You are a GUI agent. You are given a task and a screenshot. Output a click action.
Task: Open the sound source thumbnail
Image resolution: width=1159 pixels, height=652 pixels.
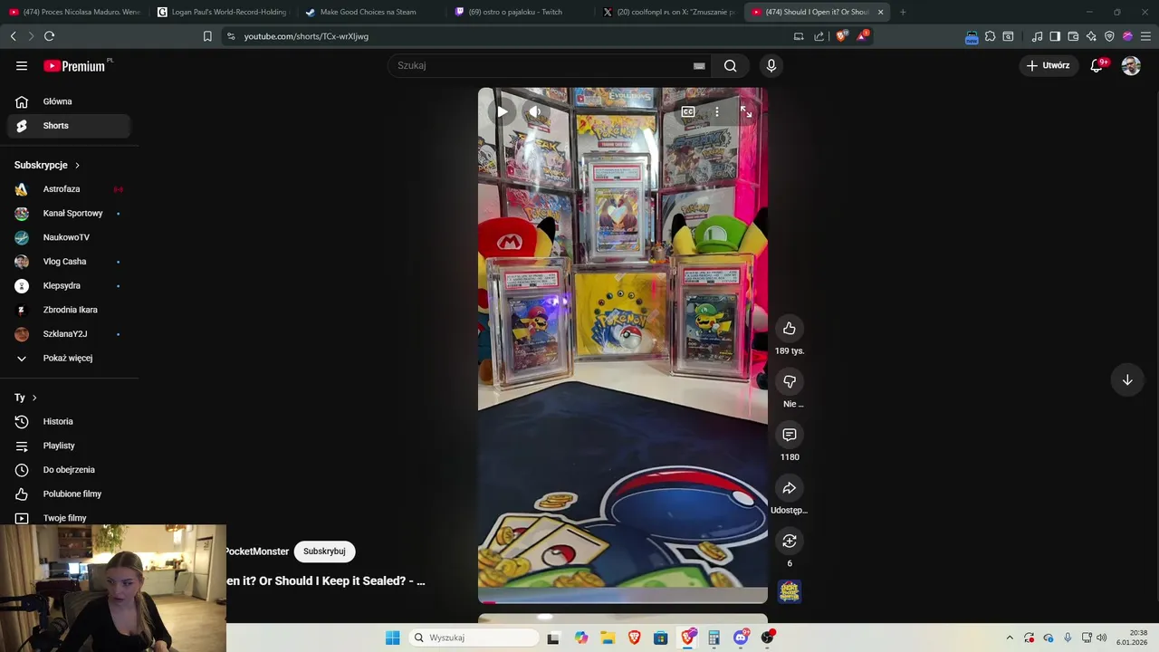click(x=790, y=591)
